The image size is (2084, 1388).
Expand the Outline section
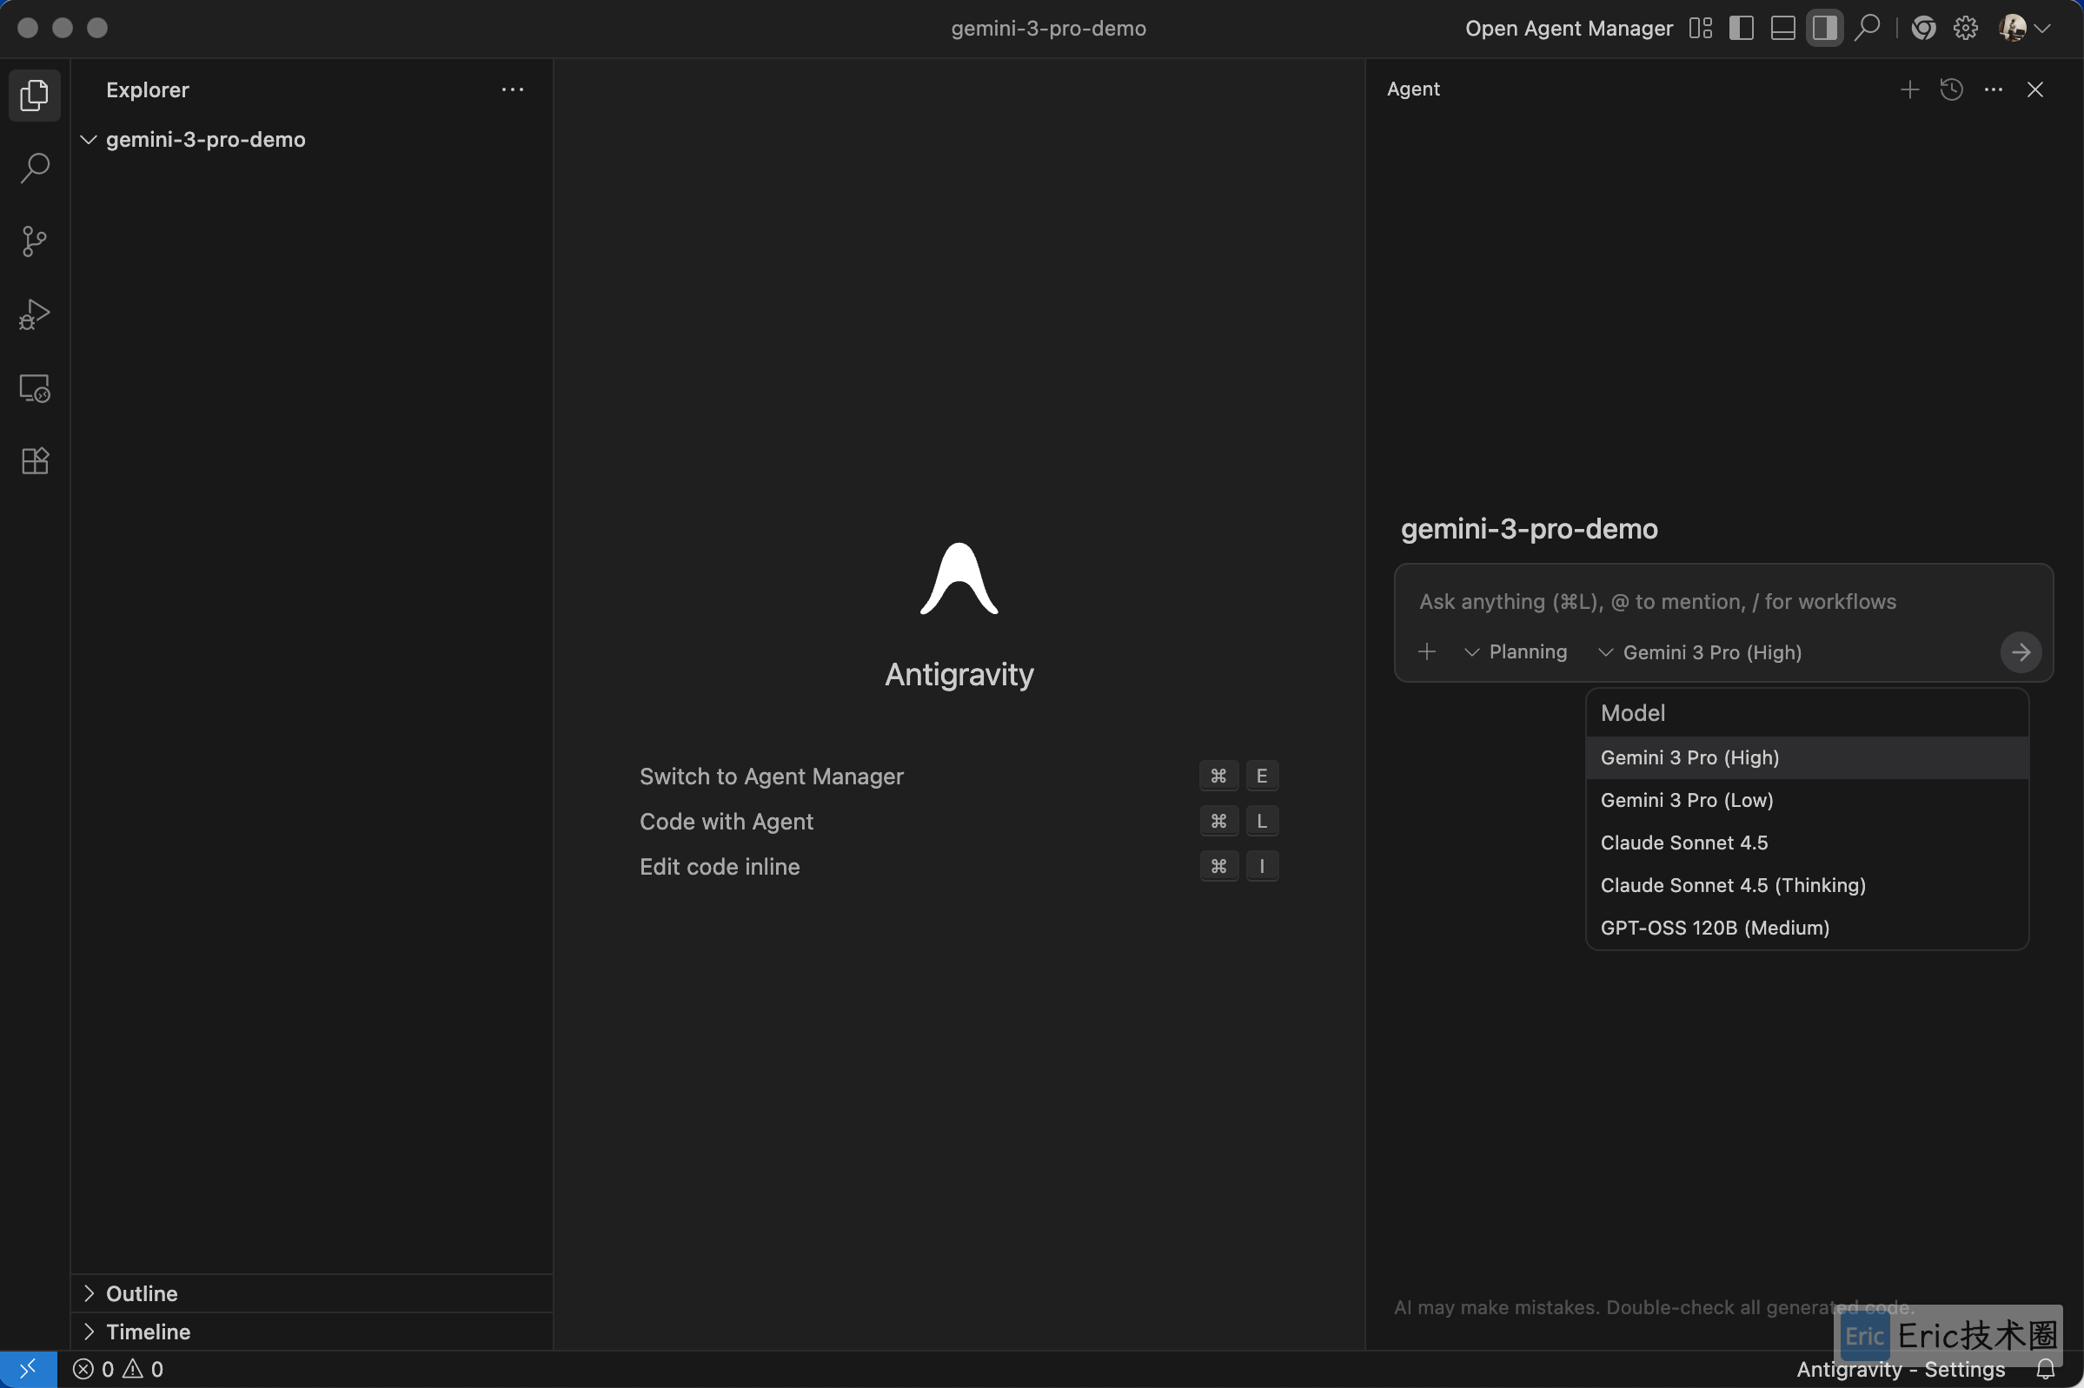(141, 1293)
